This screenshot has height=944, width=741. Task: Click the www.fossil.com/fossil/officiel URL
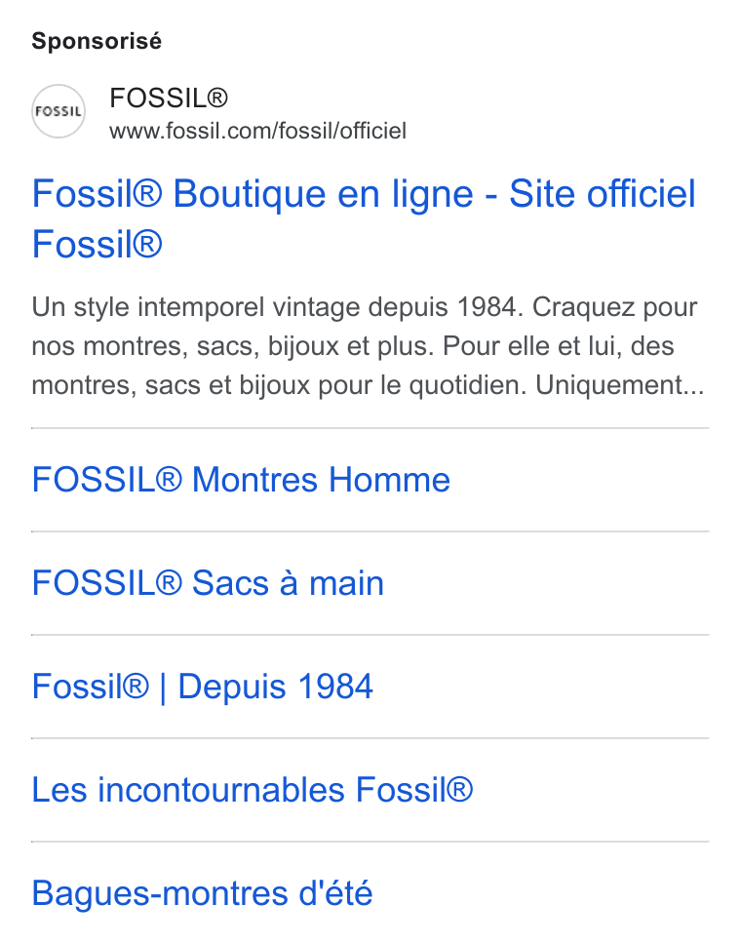(257, 131)
